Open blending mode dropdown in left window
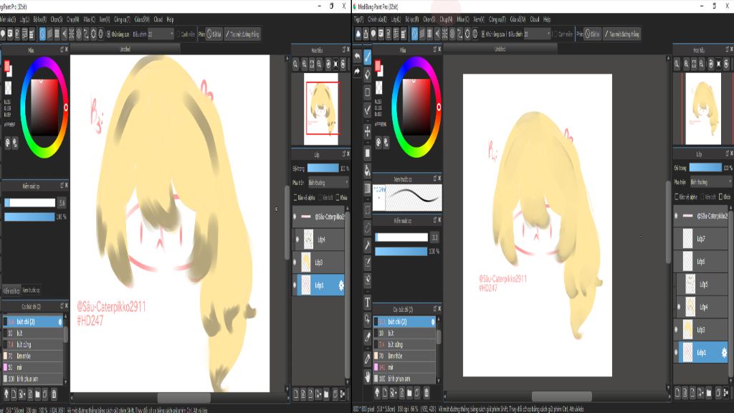 (327, 183)
